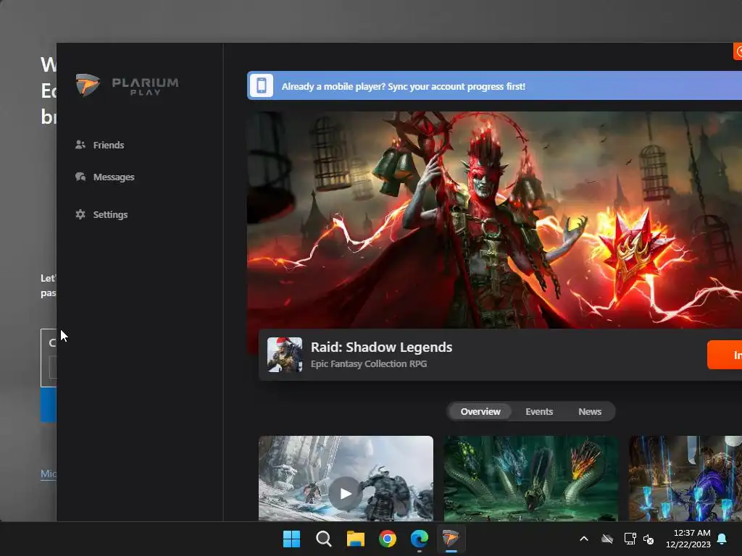Click the OneDrive cloud tray icon
The image size is (742, 556).
607,539
